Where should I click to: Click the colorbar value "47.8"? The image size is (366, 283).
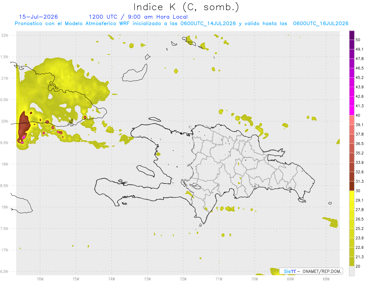(x=359, y=59)
